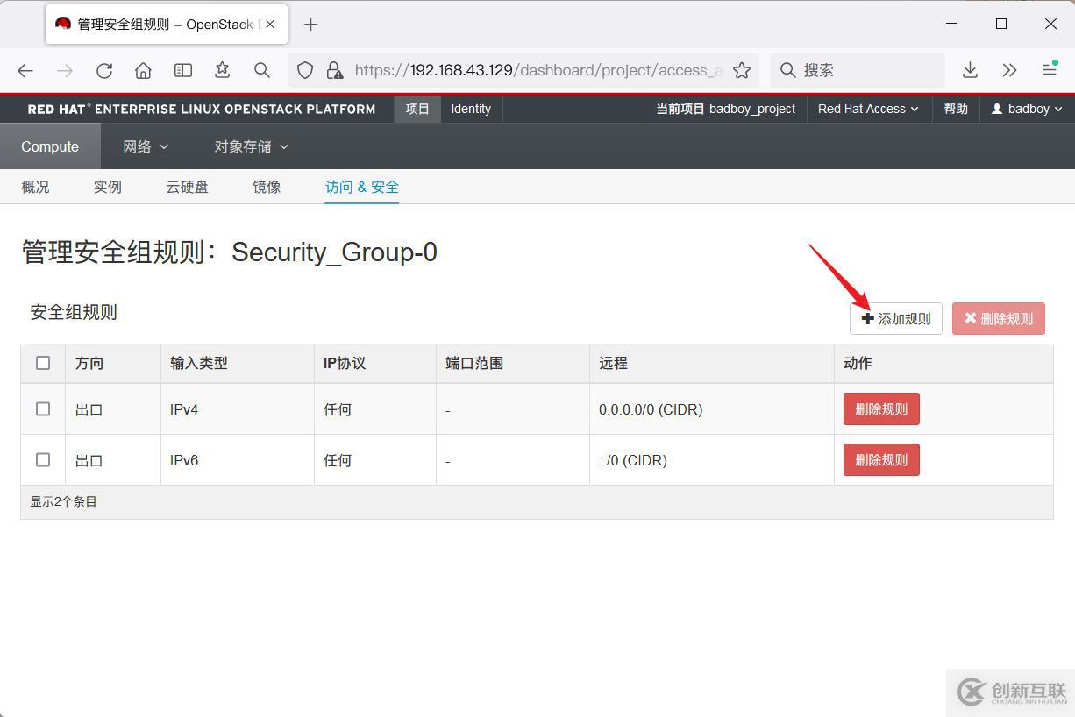Click the Red Hat tab favicon
Screen dimensions: 1075x717
coord(63,24)
